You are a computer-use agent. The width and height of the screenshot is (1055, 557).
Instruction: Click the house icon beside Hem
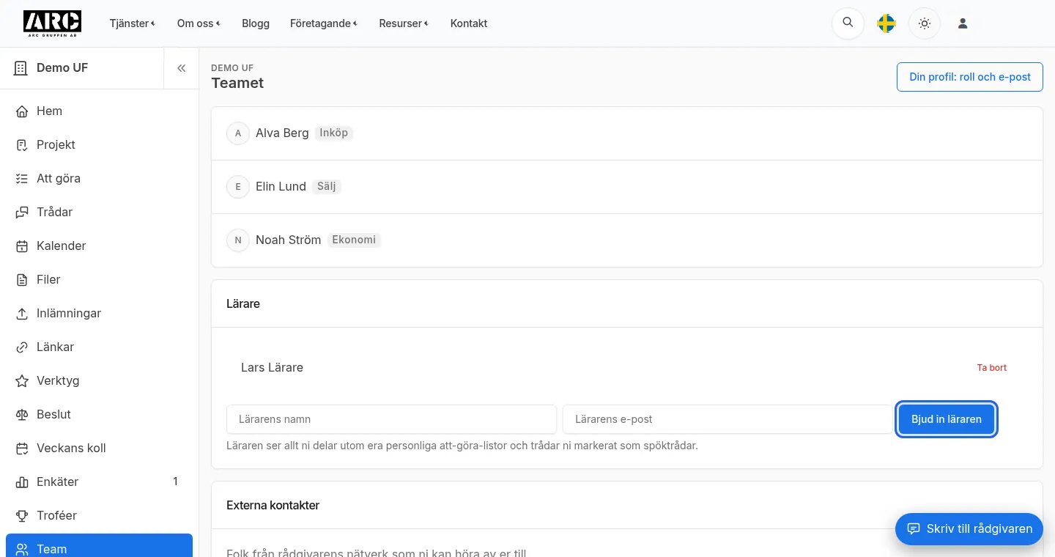click(22, 111)
